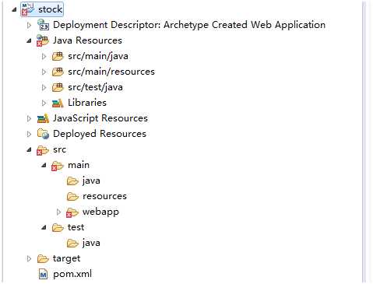Click the target folder icon

(43, 258)
